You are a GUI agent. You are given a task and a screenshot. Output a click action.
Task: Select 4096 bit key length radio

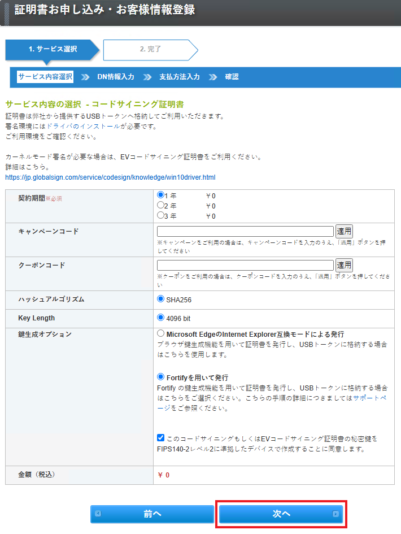click(x=161, y=318)
